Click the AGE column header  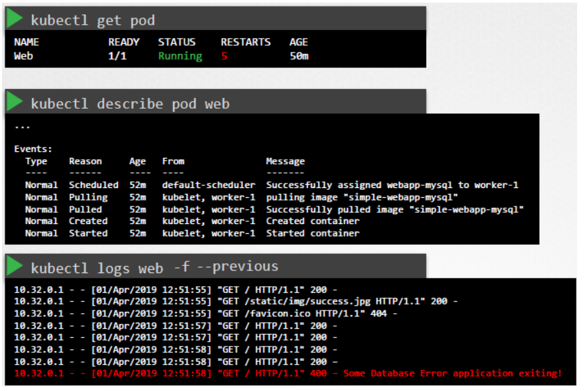coord(298,42)
